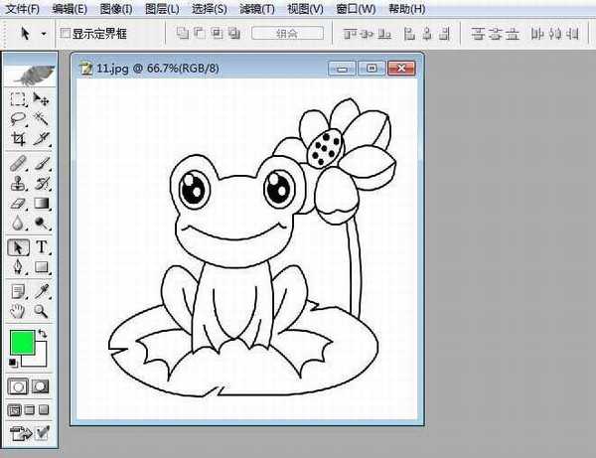The height and width of the screenshot is (458, 596).
Task: Select the Crop tool
Action: 18,140
